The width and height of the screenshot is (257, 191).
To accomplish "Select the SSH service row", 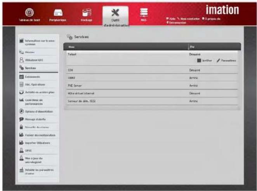I will [152, 70].
